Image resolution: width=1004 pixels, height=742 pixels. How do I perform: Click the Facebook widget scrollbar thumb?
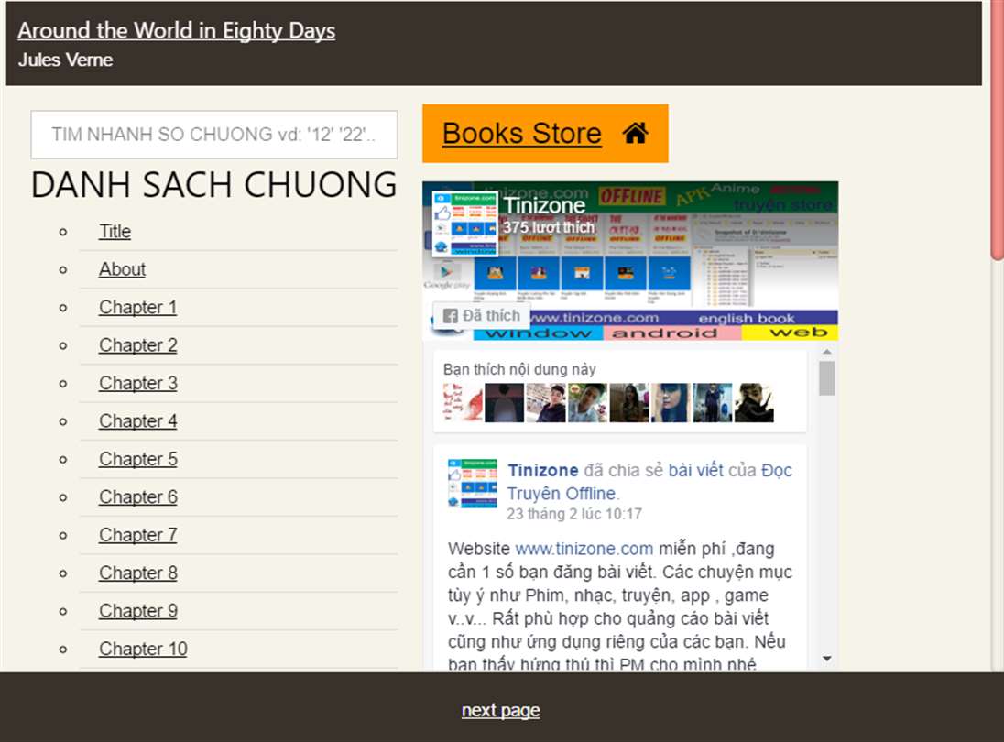tap(826, 378)
